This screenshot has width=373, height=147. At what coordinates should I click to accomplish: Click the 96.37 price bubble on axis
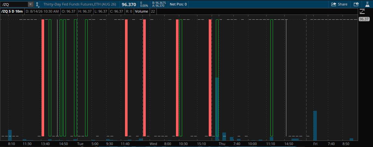pyautogui.click(x=364, y=19)
